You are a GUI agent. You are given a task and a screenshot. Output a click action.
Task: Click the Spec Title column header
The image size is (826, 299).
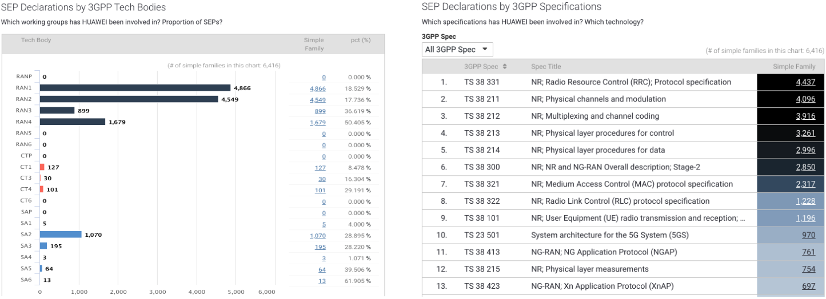pyautogui.click(x=546, y=67)
